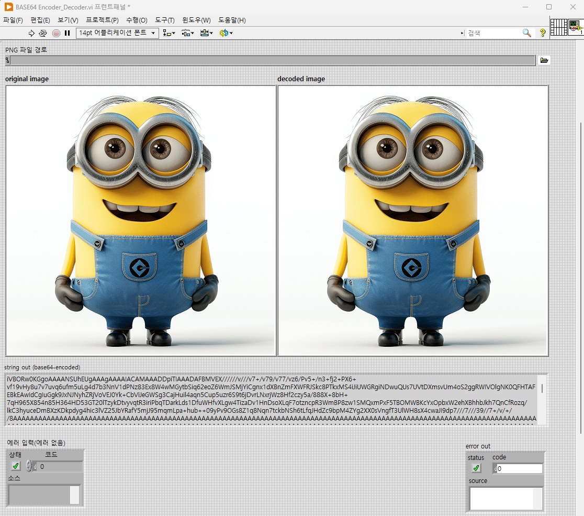Open the 보기(V) menu
584x516 pixels.
tap(68, 20)
